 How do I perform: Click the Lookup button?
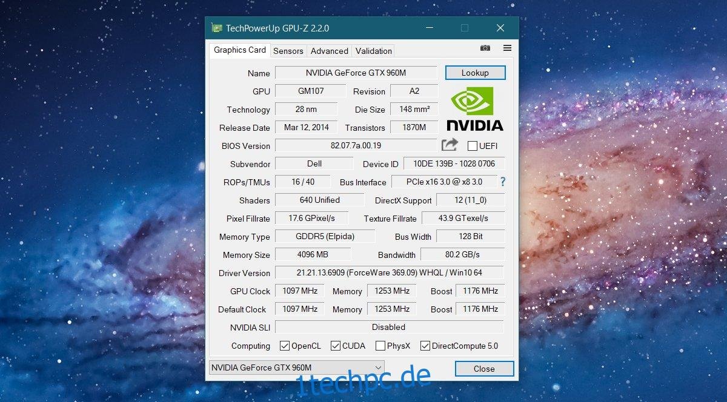[x=475, y=73]
